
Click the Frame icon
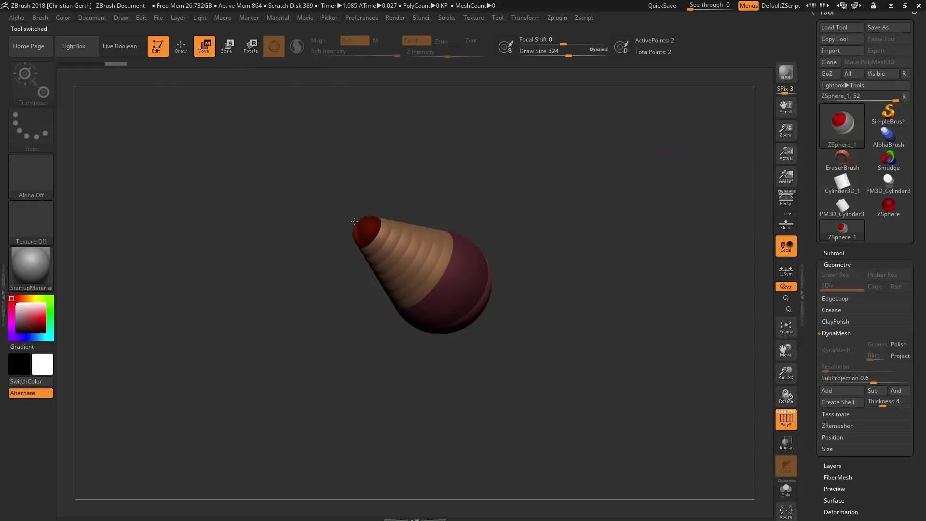(x=786, y=328)
